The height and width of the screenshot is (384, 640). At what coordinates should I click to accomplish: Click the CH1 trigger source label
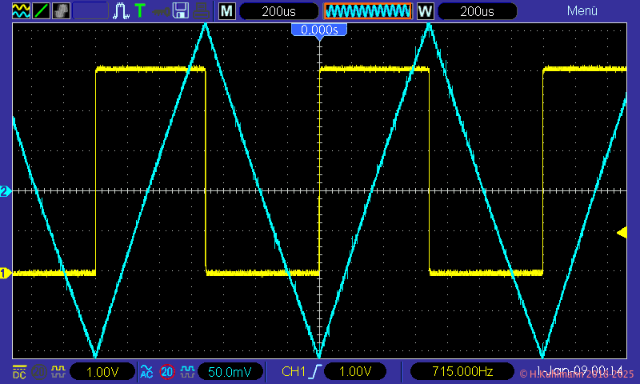[294, 372]
